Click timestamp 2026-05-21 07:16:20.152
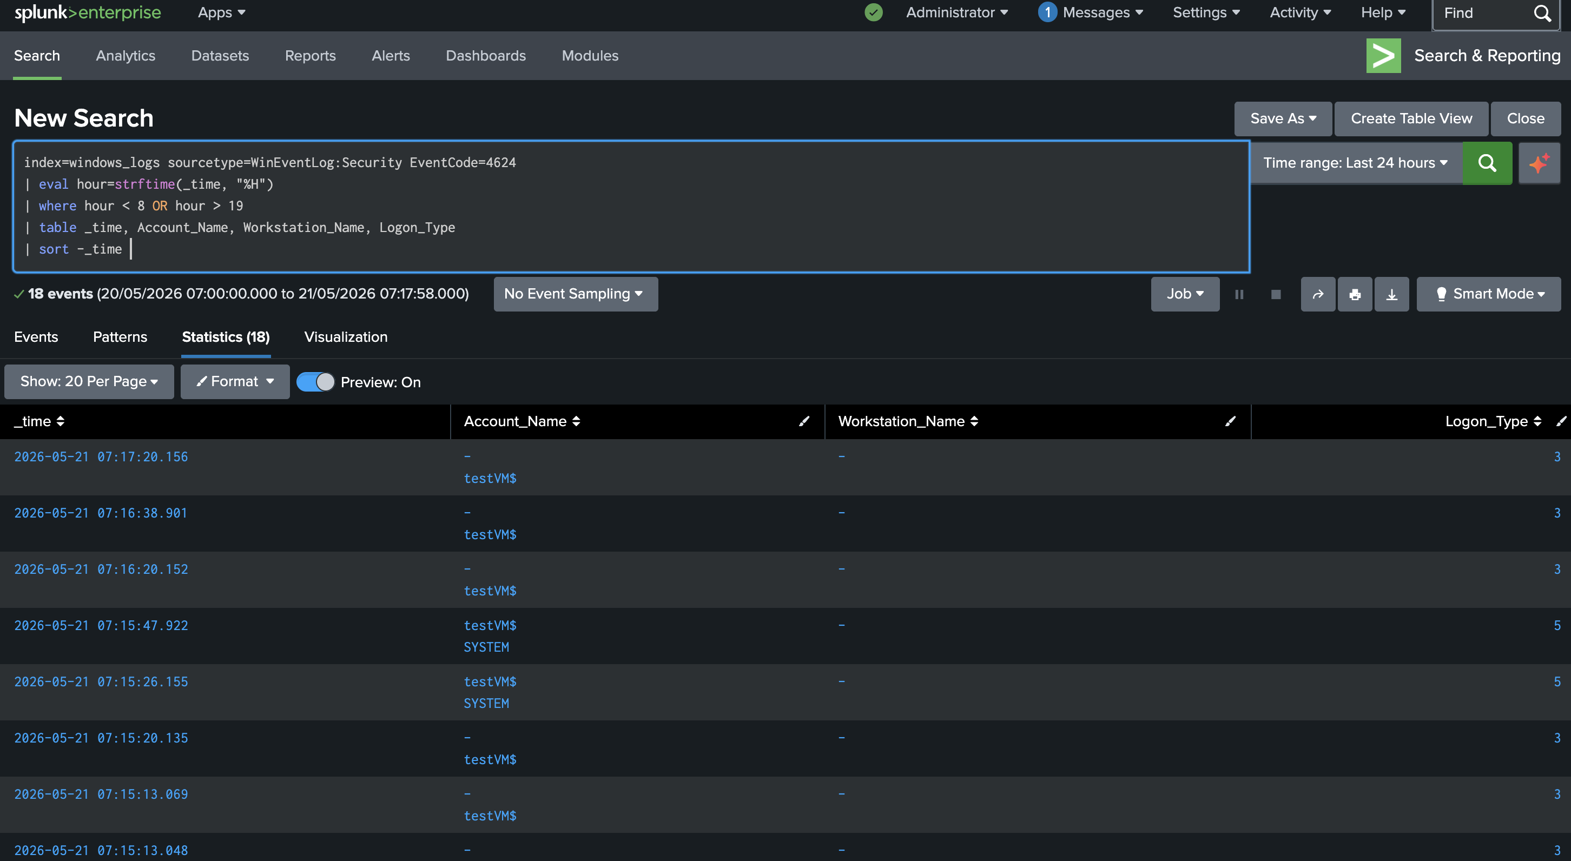Screen dimensions: 1571x861 101,569
